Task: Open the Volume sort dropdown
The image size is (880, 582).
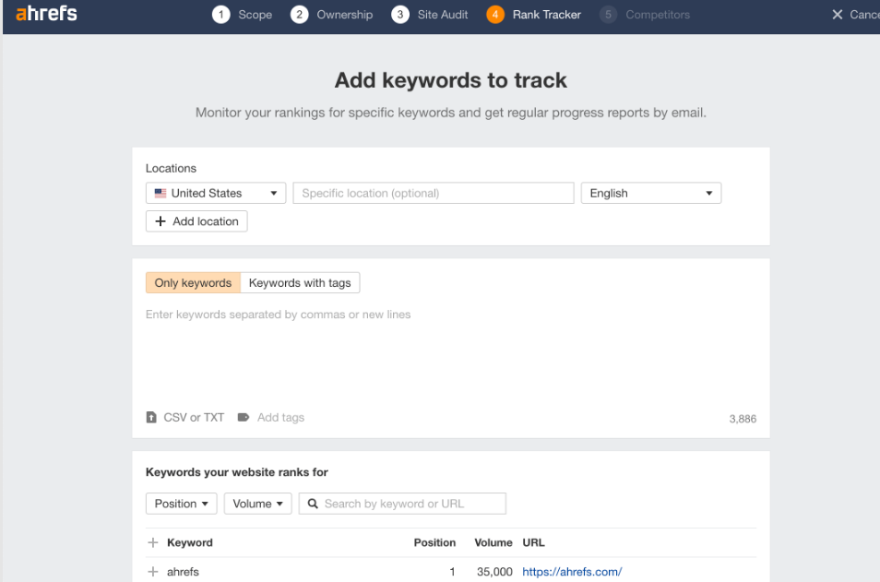Action: click(x=257, y=503)
